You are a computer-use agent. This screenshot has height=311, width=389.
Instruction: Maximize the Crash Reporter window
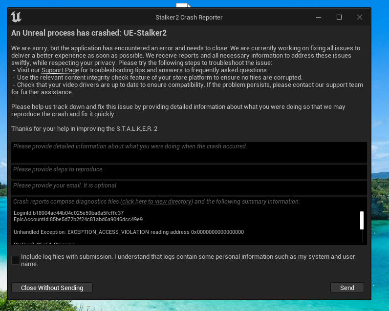coord(339,17)
